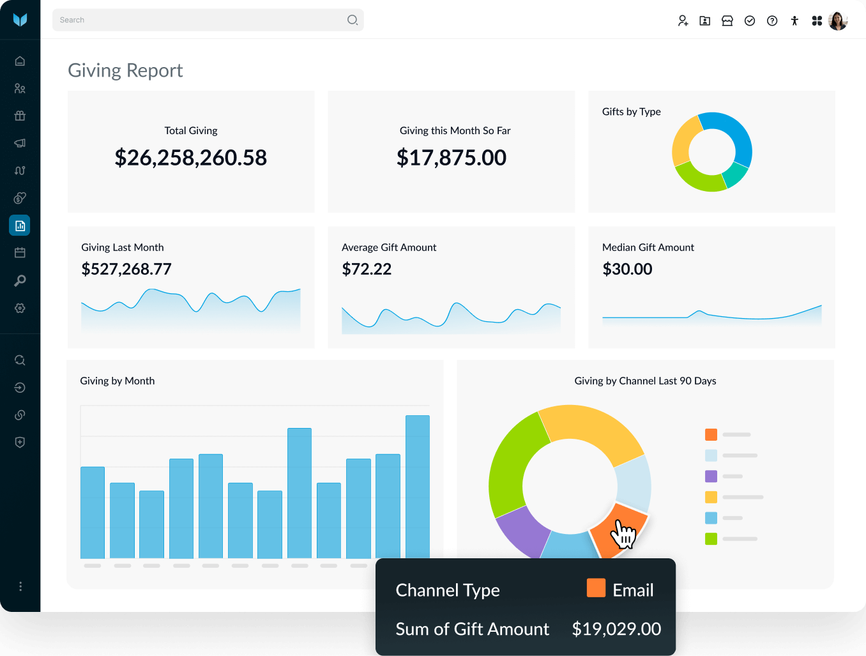Select the highlighted reports icon in sidebar

click(x=20, y=225)
